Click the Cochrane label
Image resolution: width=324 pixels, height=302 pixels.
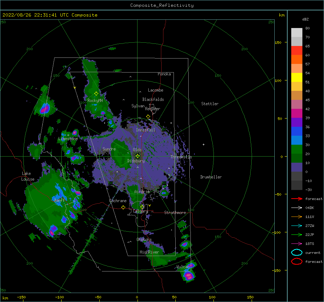click(x=118, y=201)
